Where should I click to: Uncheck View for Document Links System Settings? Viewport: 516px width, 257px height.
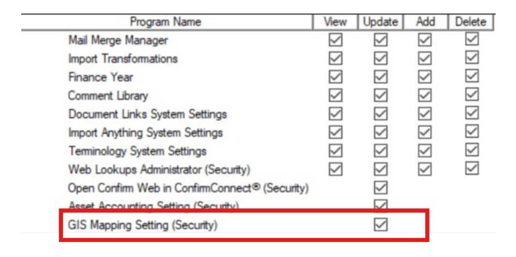335,114
